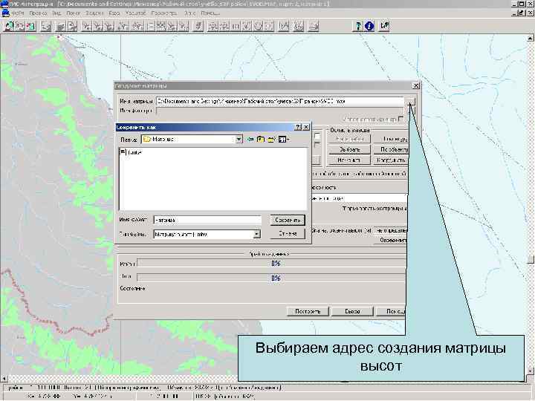Click the Изменить button
This screenshot has height=401, width=535.
349,160
